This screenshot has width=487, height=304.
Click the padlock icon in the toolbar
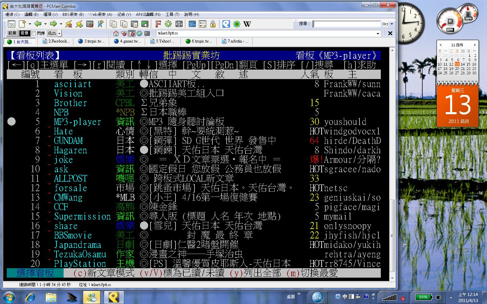pyautogui.click(x=213, y=24)
